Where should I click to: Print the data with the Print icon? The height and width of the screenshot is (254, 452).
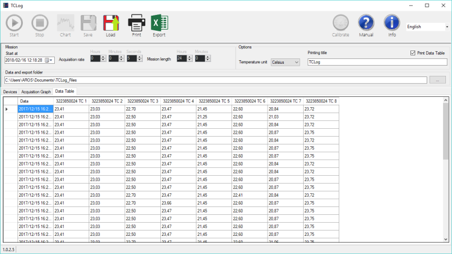[x=136, y=23]
